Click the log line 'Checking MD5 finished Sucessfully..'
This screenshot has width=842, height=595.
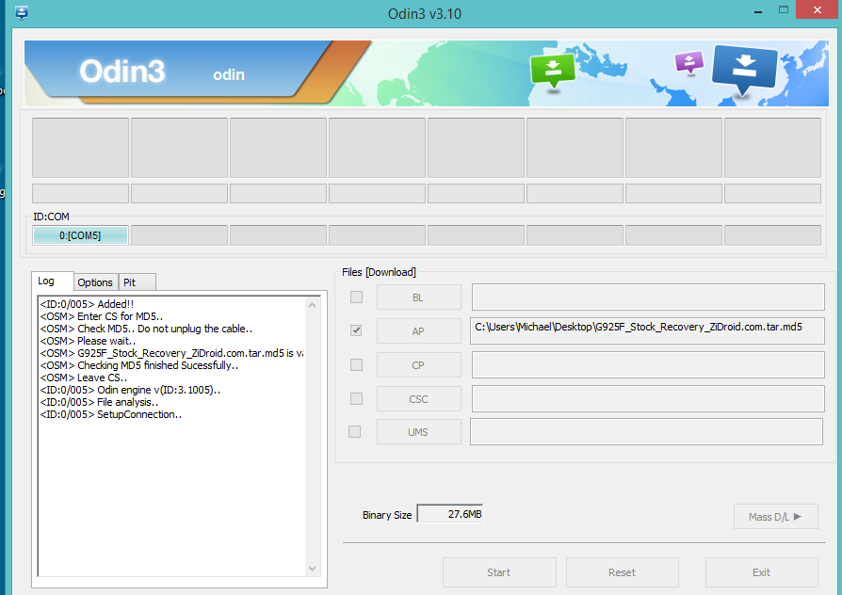(139, 365)
